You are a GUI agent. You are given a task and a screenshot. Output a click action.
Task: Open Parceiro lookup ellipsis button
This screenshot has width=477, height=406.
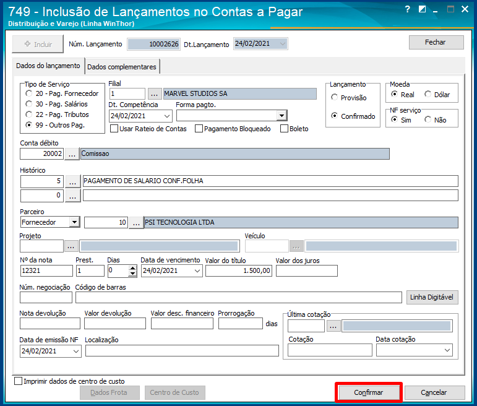[136, 223]
